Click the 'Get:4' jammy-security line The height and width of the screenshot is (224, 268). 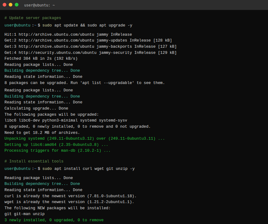(x=90, y=53)
